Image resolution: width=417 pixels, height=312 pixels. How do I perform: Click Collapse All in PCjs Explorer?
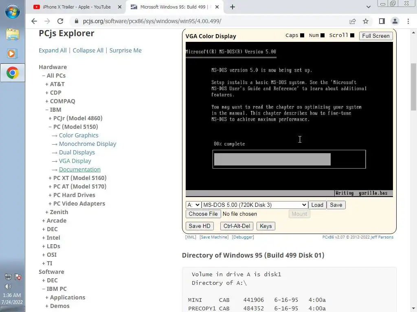(88, 50)
